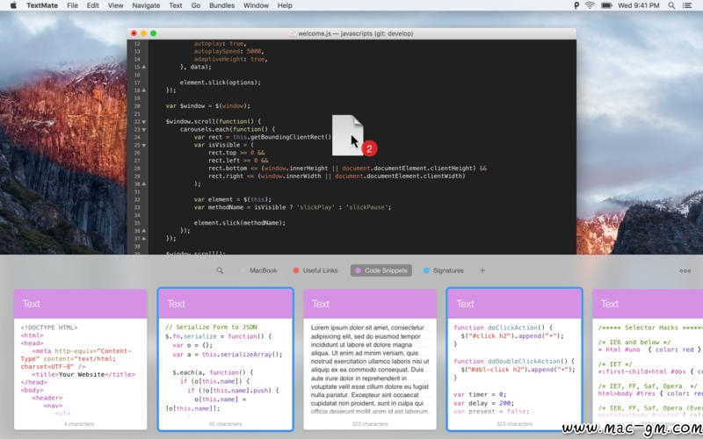Open the Text menu

click(x=175, y=5)
